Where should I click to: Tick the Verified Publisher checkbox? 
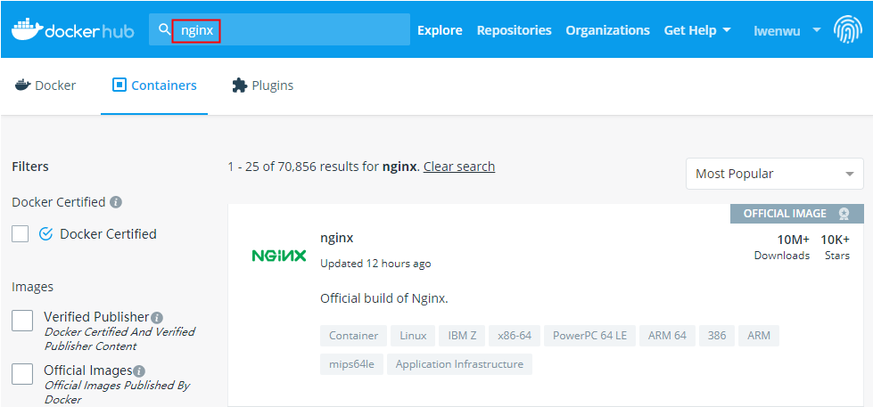pos(22,321)
